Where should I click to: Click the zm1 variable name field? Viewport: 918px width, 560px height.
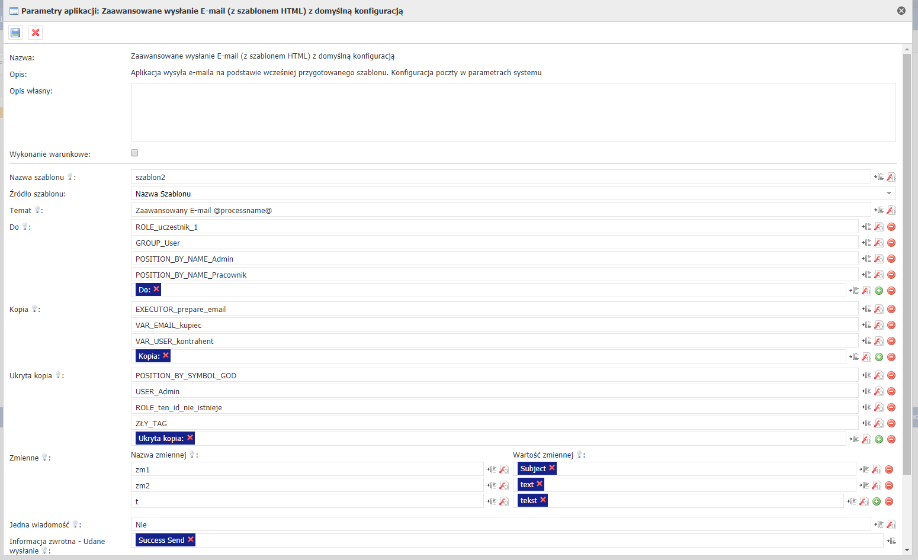pyautogui.click(x=307, y=469)
